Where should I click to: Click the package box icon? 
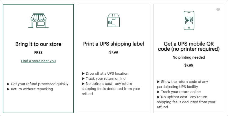click(113, 20)
